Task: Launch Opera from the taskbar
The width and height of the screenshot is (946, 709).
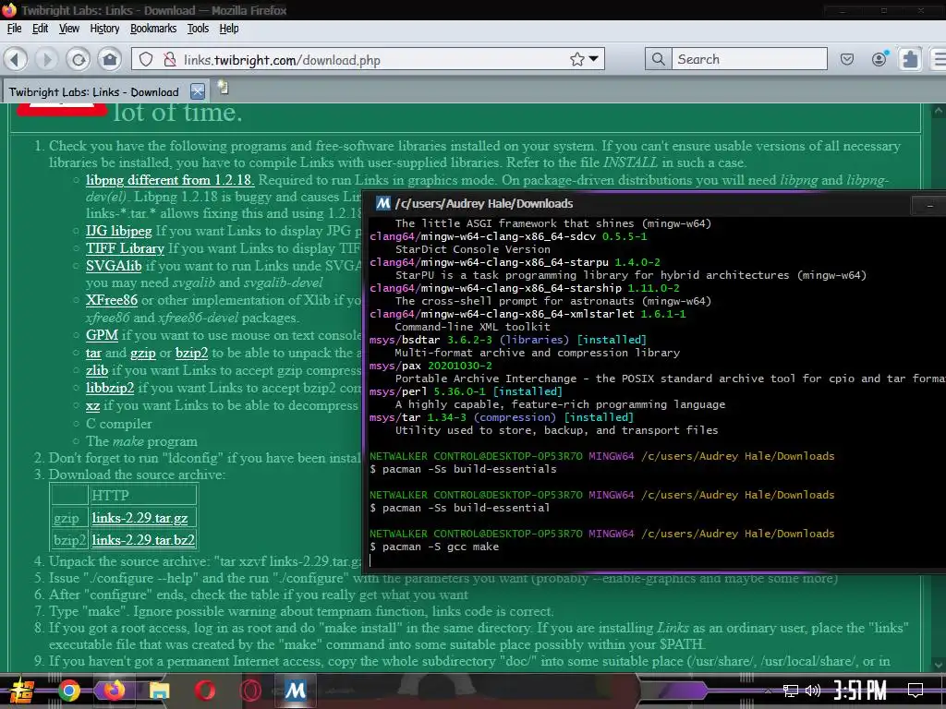Action: [x=204, y=691]
